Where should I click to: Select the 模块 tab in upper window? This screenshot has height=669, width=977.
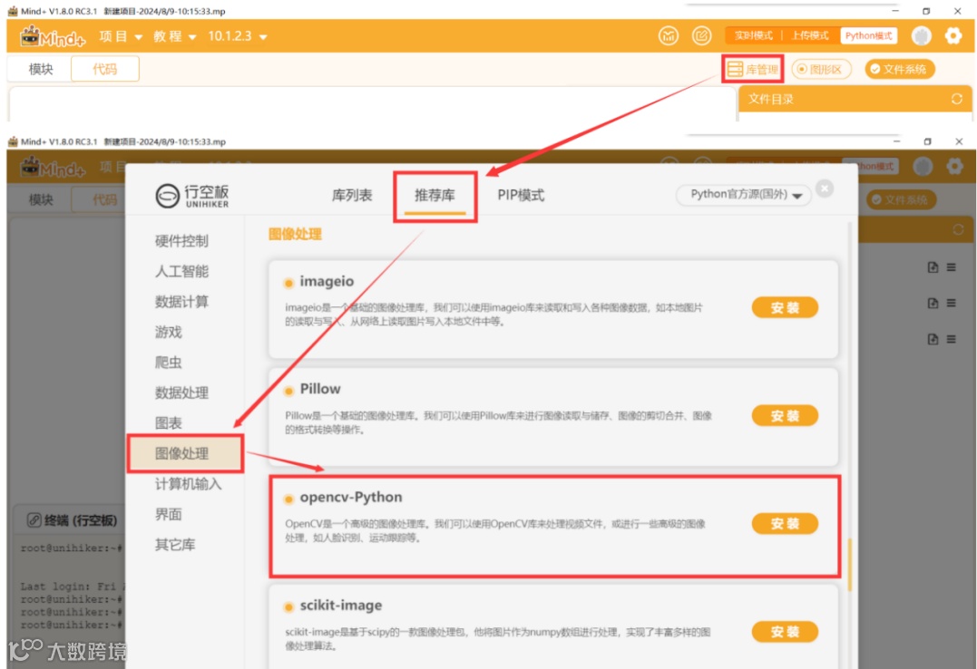click(41, 69)
